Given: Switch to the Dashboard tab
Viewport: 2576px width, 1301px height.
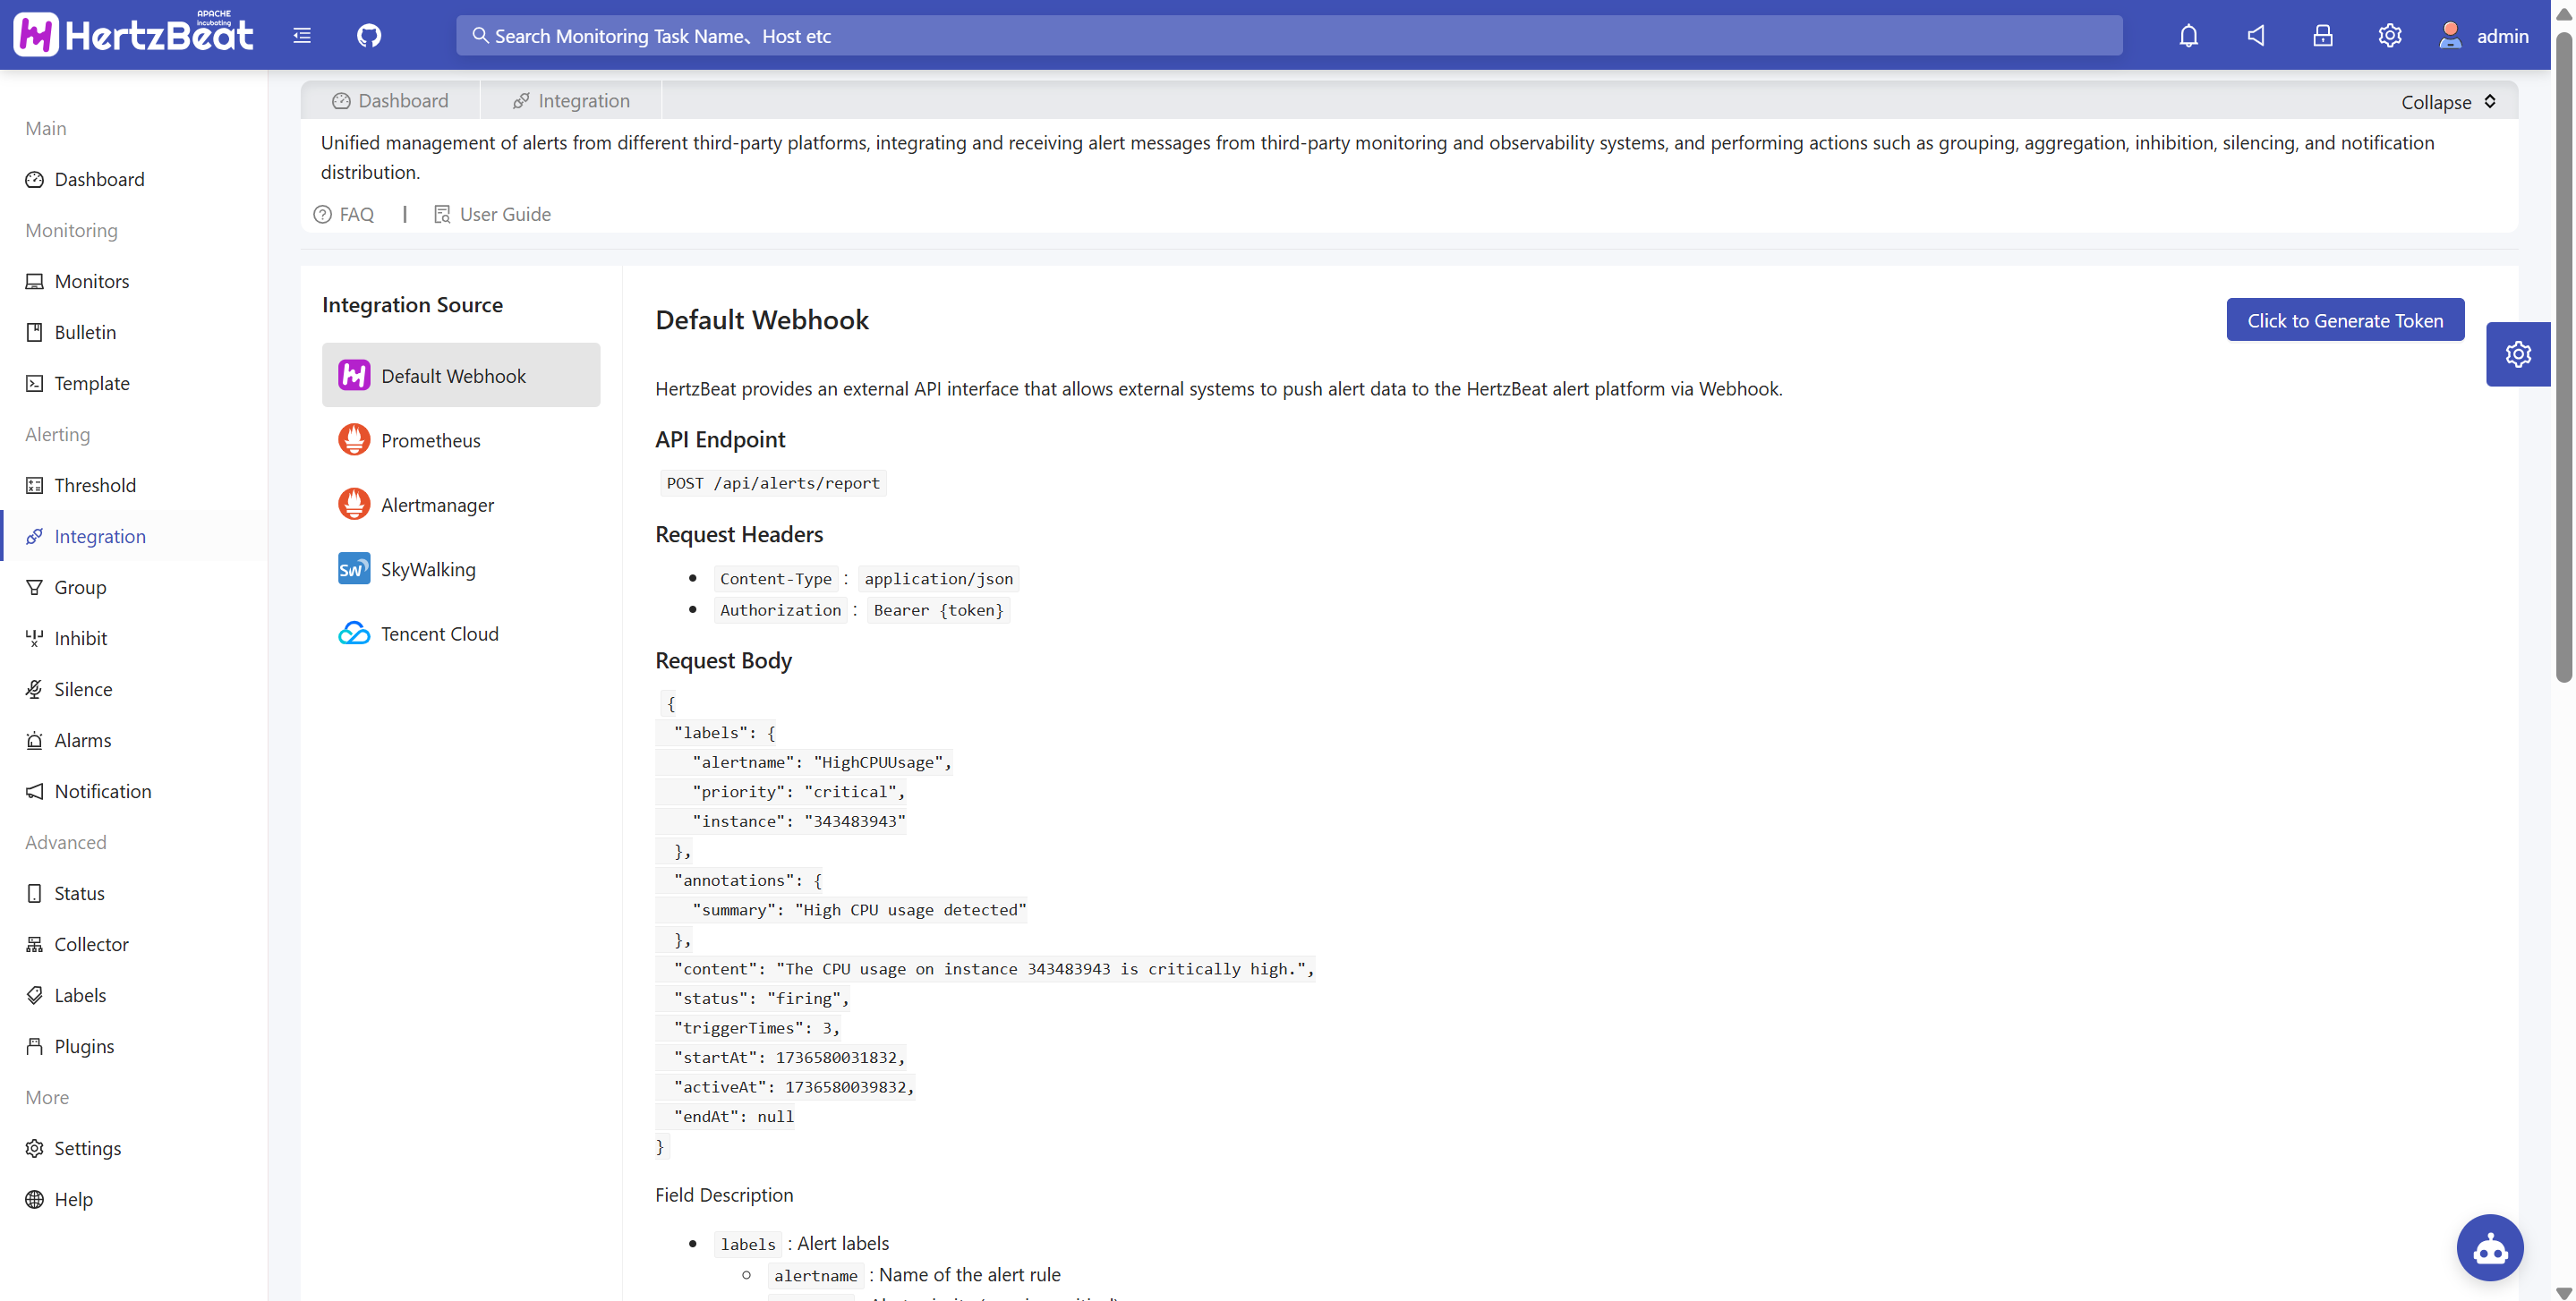Looking at the screenshot, I should coord(390,101).
